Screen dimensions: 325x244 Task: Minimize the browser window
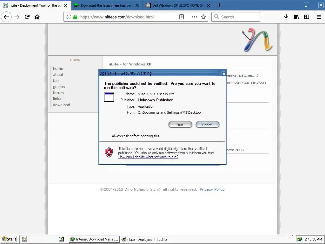[306, 5]
